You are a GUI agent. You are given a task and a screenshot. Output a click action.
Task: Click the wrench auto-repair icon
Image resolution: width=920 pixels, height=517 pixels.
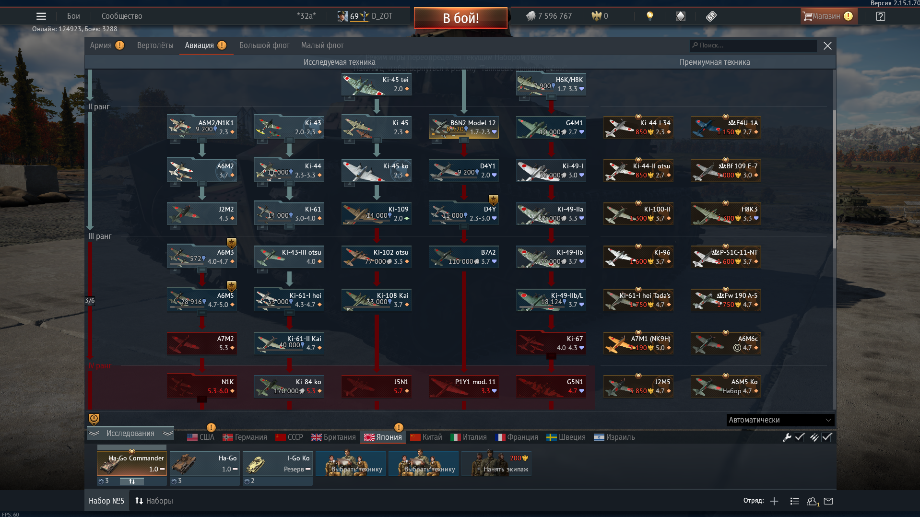(787, 437)
